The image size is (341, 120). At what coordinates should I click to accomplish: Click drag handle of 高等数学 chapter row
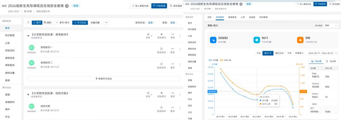(x=179, y=36)
